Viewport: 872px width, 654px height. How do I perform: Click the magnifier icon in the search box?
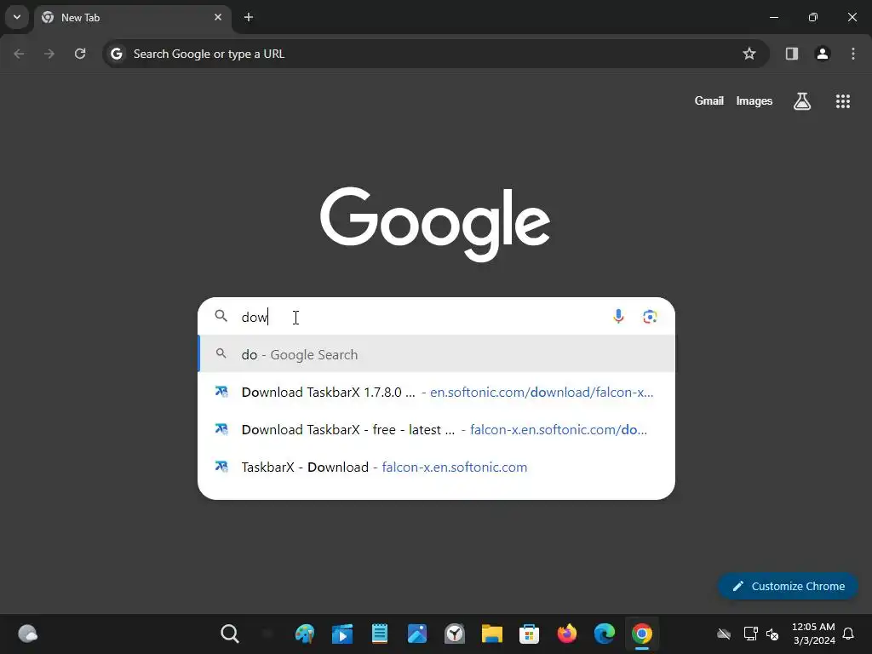(x=221, y=316)
